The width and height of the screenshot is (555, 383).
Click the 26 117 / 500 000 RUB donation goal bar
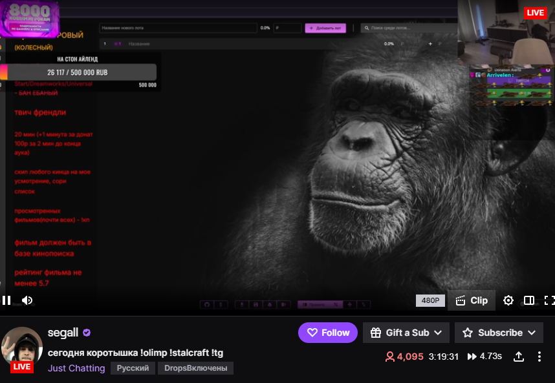click(78, 72)
